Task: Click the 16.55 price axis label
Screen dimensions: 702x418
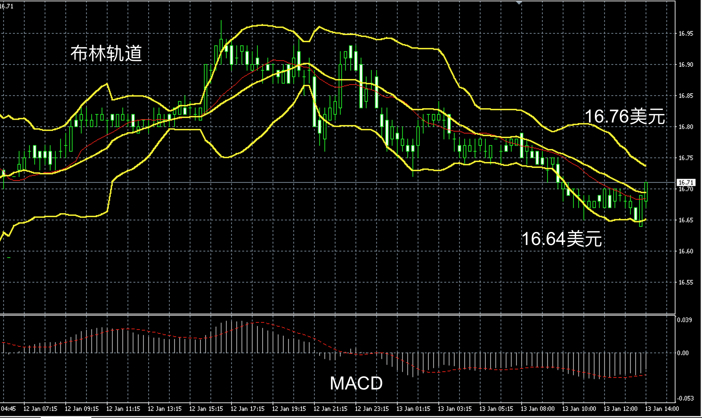Action: pos(686,283)
